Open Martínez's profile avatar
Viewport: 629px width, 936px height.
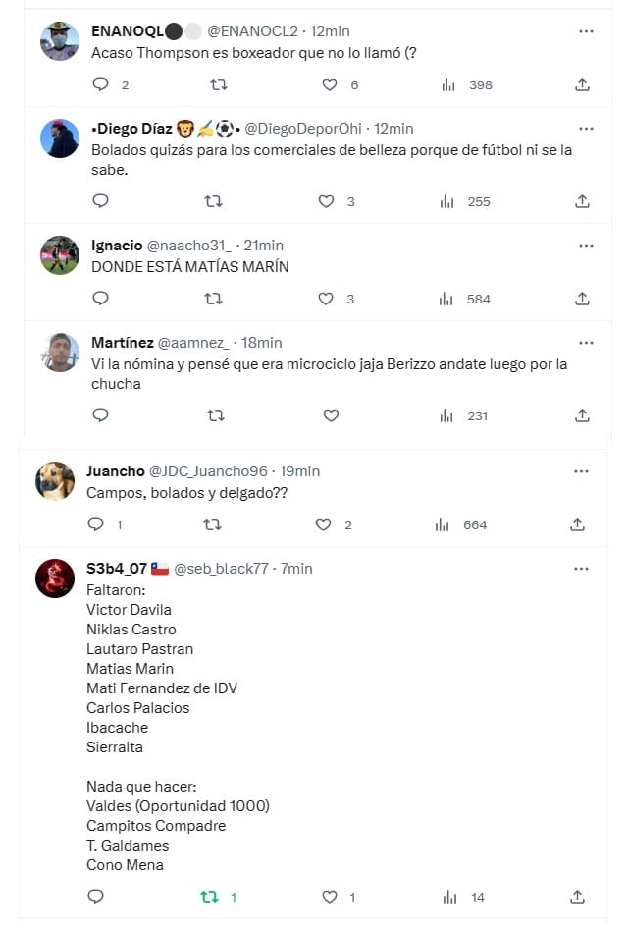pos(60,353)
